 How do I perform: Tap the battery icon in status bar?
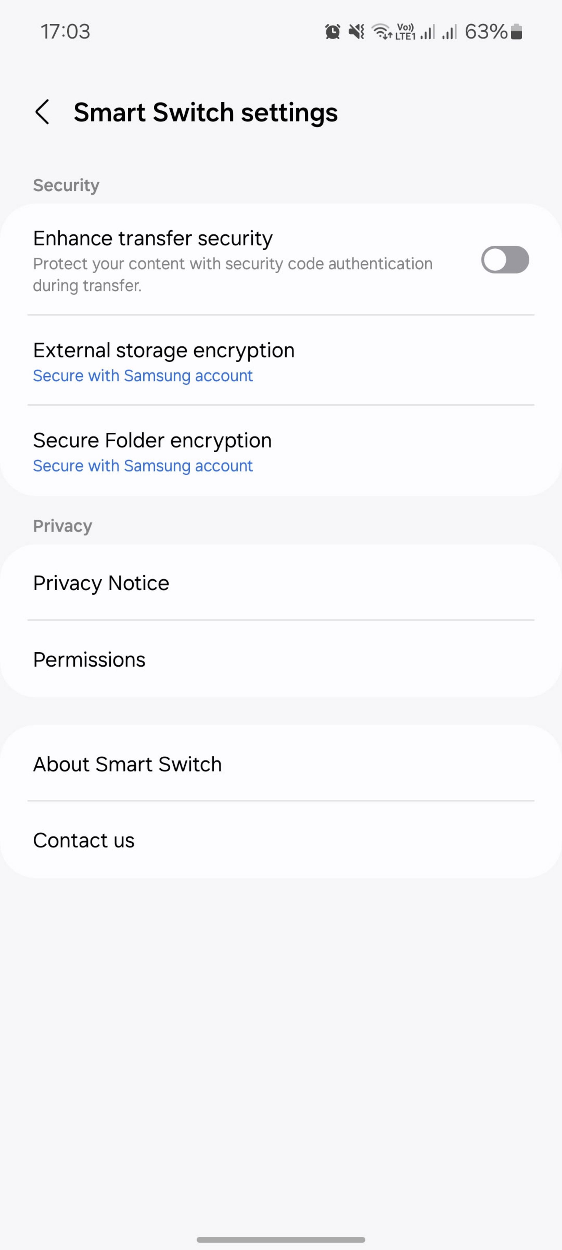(516, 32)
